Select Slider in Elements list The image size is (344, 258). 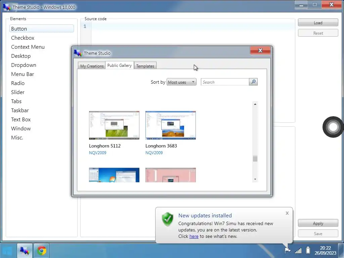point(41,92)
